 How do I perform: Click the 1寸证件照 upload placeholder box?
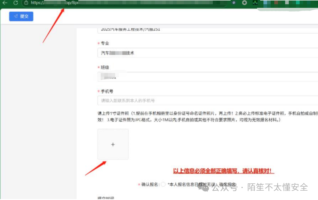point(113,144)
